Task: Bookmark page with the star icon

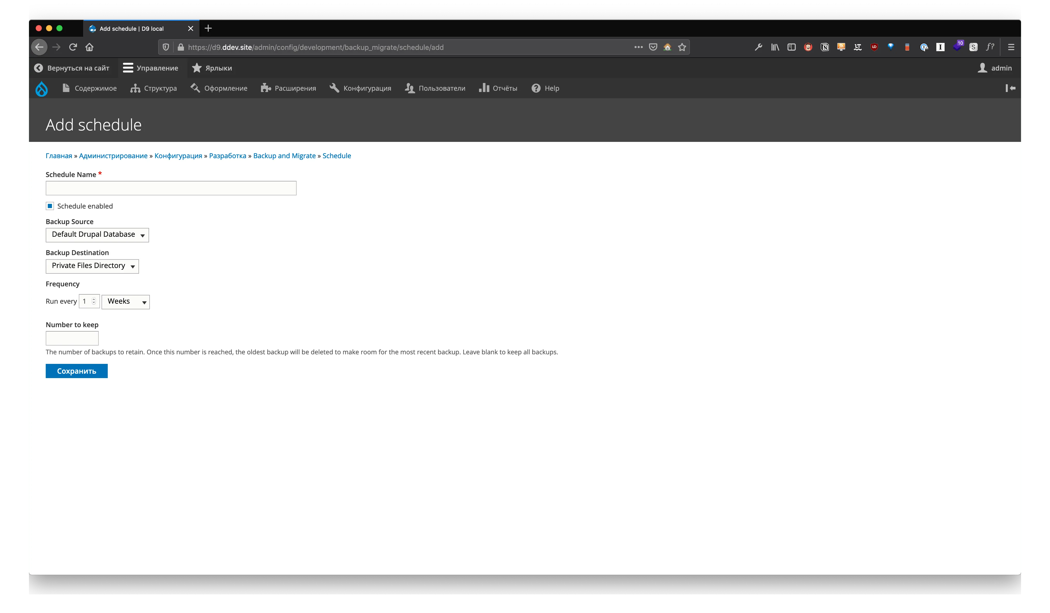Action: coord(682,47)
